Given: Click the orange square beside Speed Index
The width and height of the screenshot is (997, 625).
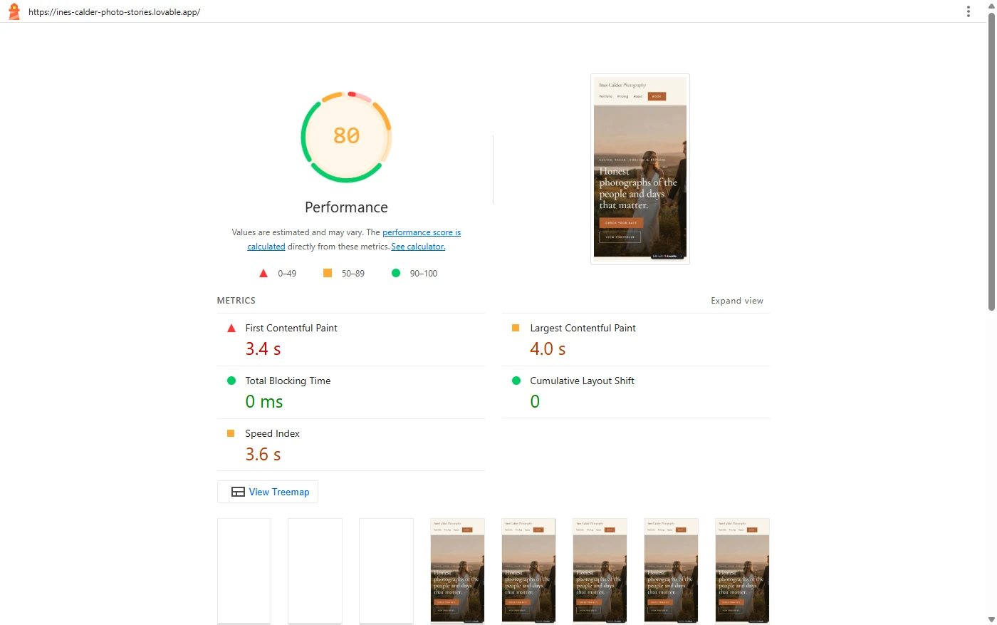Looking at the screenshot, I should pyautogui.click(x=231, y=433).
